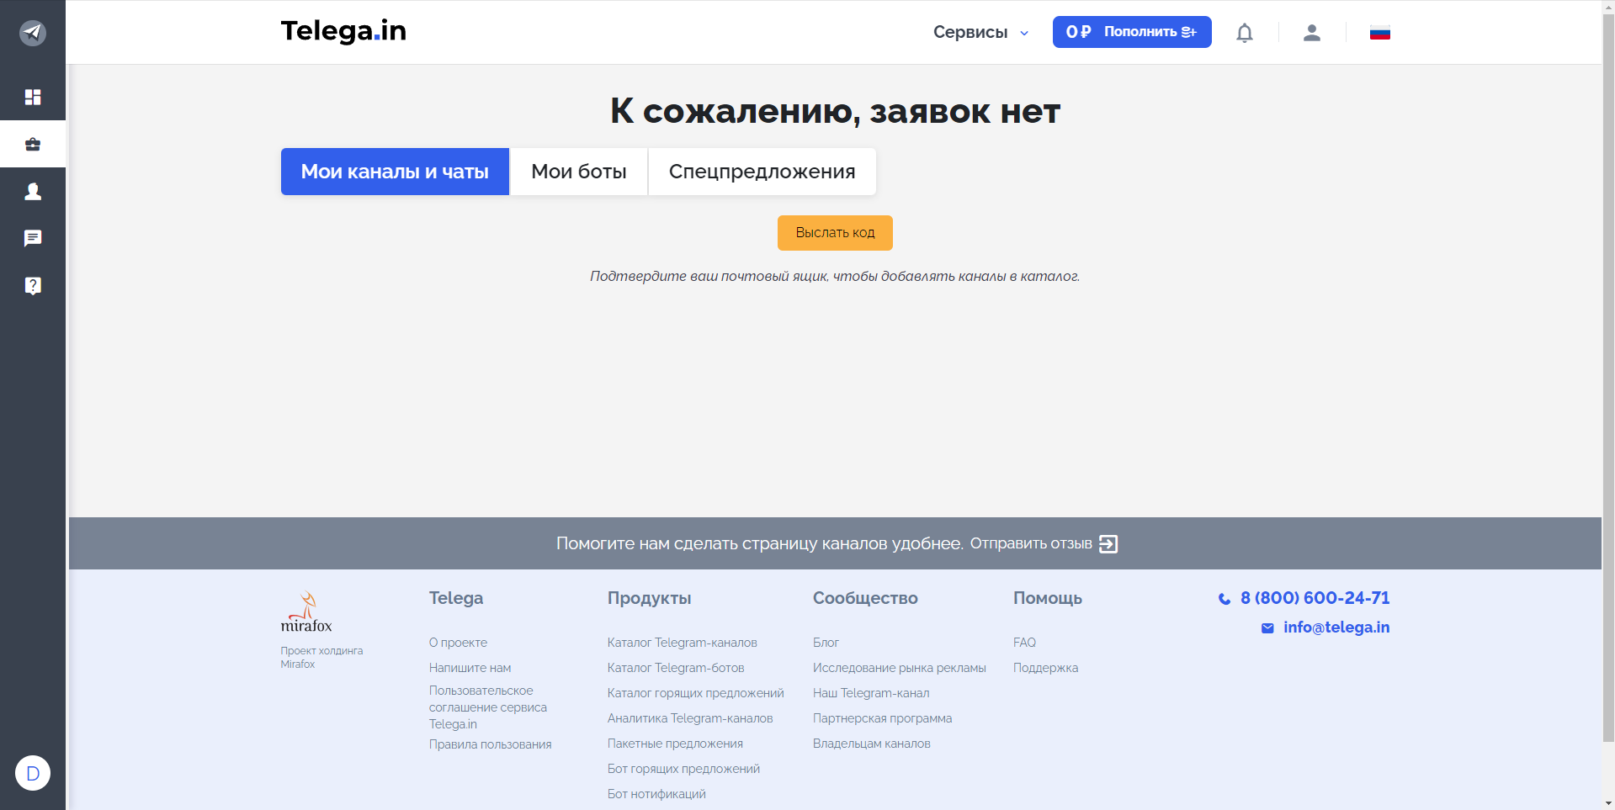Click the Пополнить balance button
Image resolution: width=1615 pixels, height=810 pixels.
[1132, 32]
